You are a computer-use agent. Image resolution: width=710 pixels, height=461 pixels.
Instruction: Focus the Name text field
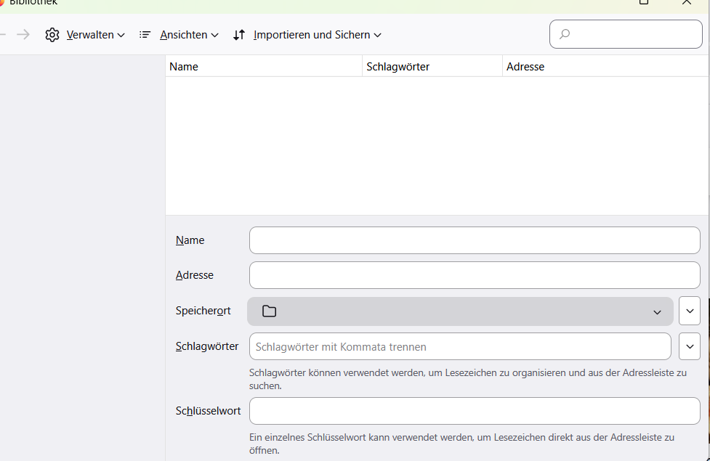[474, 240]
